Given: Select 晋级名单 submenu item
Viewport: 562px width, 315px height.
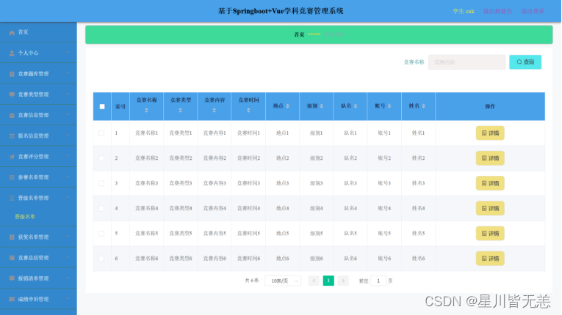Looking at the screenshot, I should [x=38, y=217].
